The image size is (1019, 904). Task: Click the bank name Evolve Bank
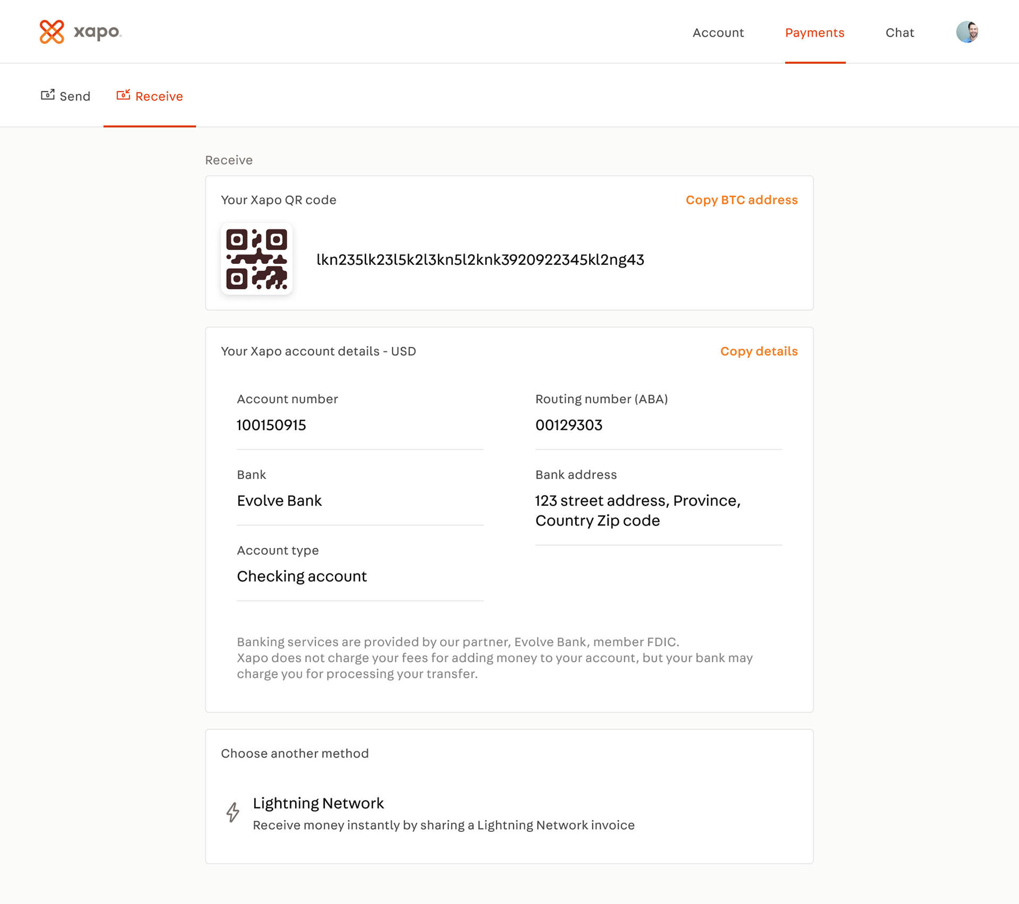279,501
